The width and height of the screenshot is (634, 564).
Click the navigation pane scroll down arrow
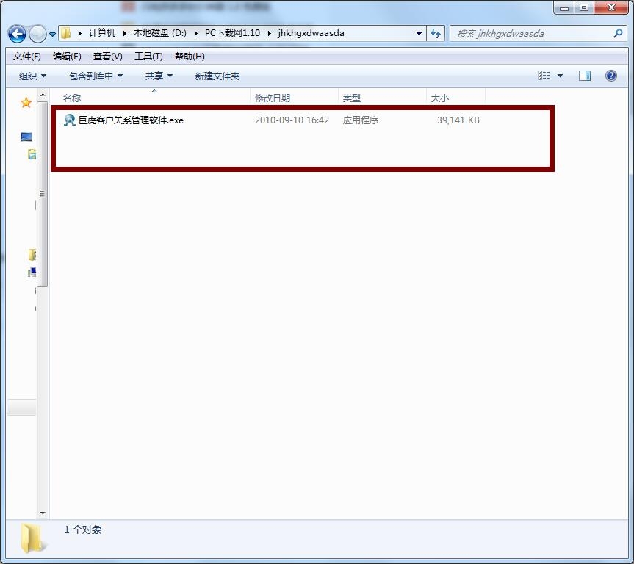coord(43,513)
